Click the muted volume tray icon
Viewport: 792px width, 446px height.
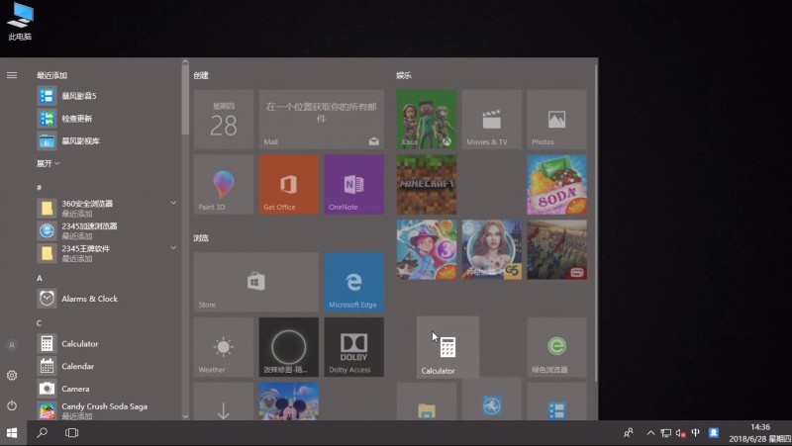pyautogui.click(x=680, y=433)
